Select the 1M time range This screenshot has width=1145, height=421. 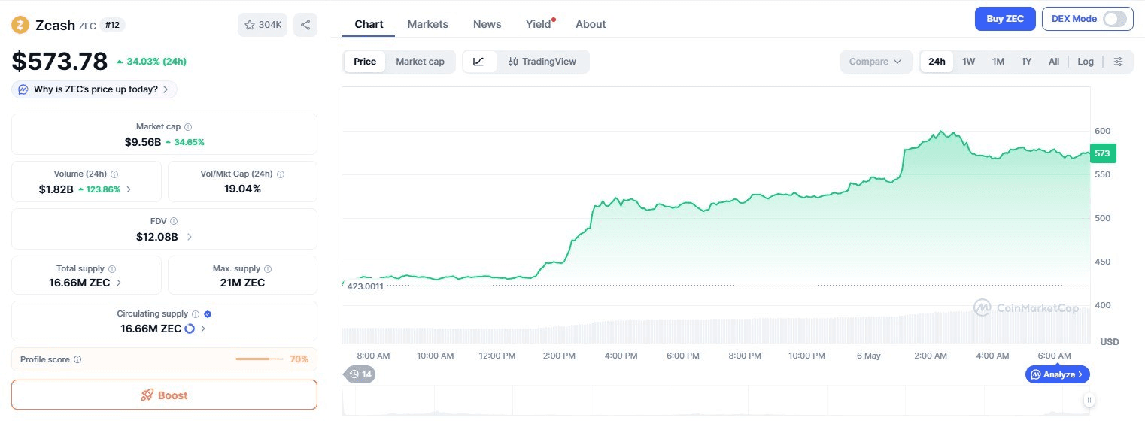click(x=998, y=62)
